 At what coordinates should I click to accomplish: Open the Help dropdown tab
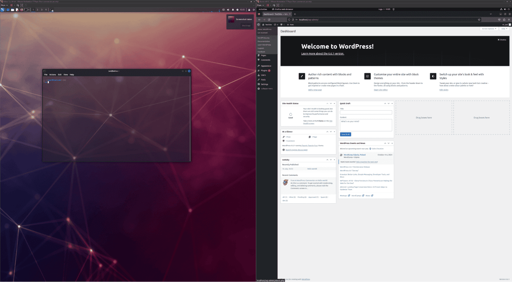504,29
